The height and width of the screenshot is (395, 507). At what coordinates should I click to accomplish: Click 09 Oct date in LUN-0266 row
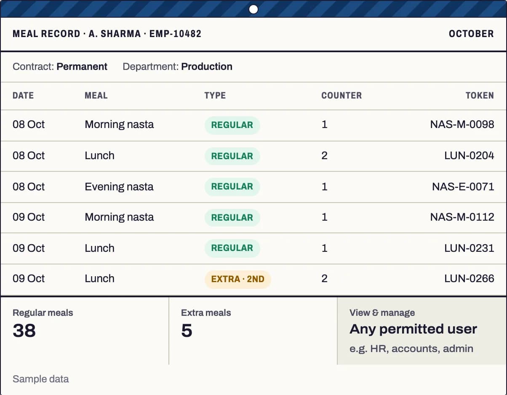point(29,279)
